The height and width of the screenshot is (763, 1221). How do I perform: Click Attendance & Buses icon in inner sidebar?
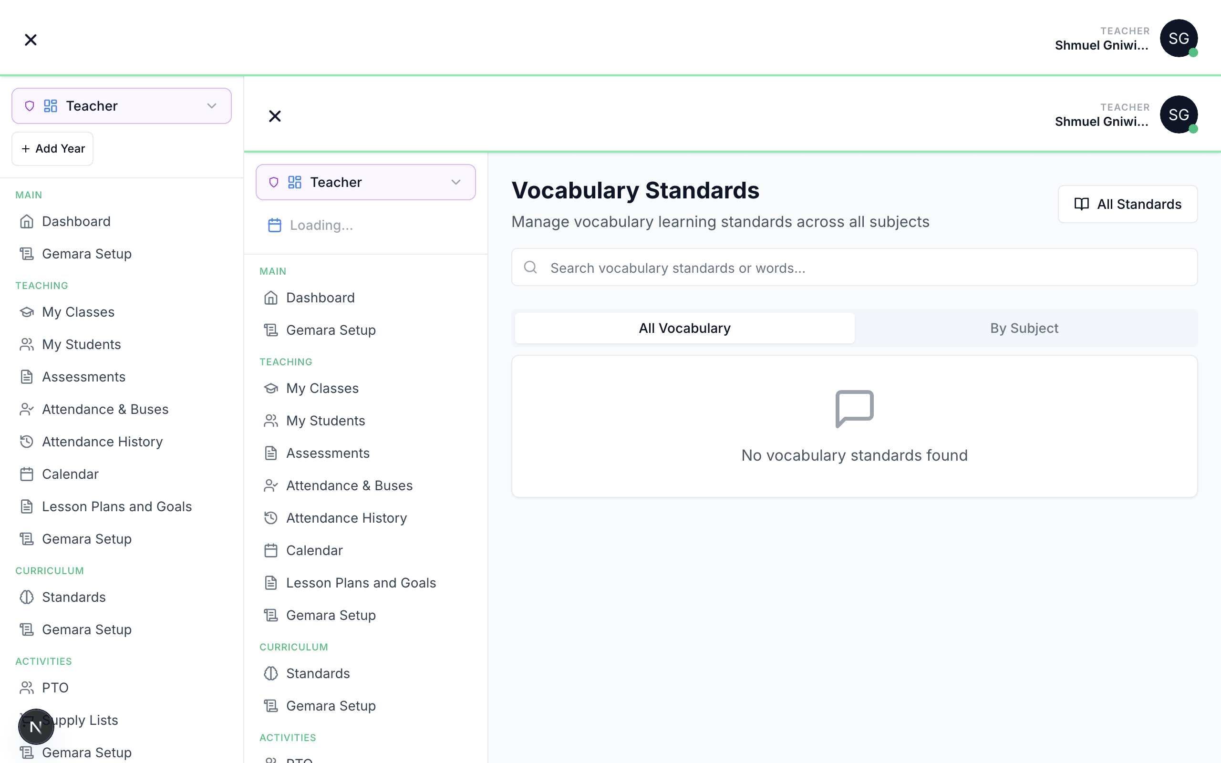tap(271, 485)
